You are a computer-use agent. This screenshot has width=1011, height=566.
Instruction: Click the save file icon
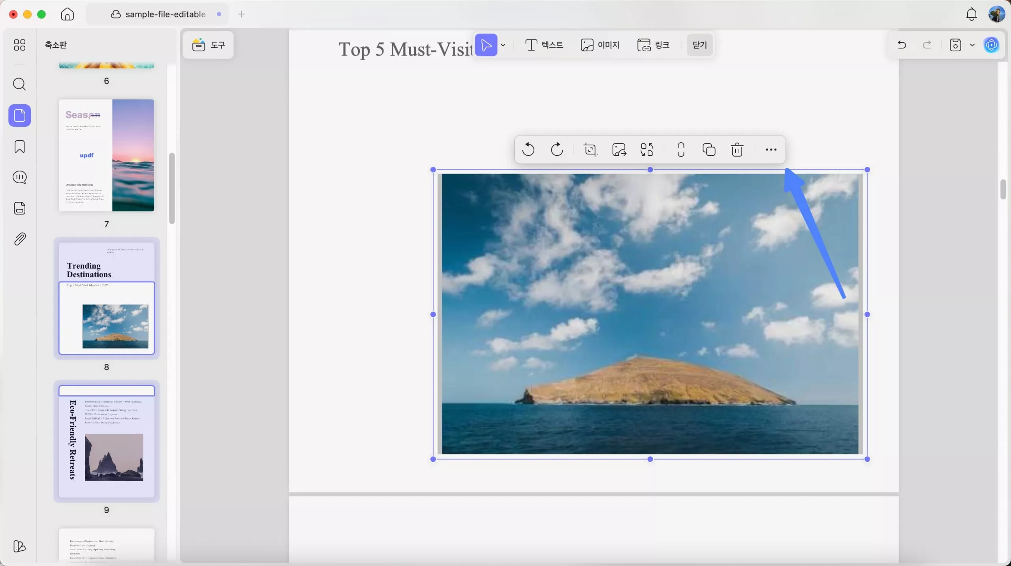pyautogui.click(x=955, y=45)
